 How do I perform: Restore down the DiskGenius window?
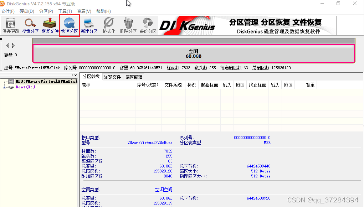point(338,4)
